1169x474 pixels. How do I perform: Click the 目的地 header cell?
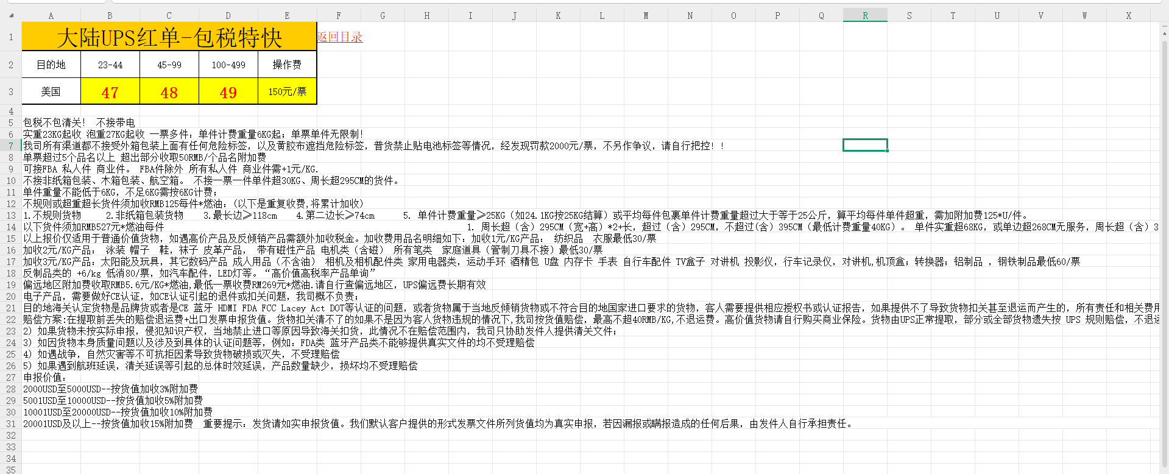[51, 65]
